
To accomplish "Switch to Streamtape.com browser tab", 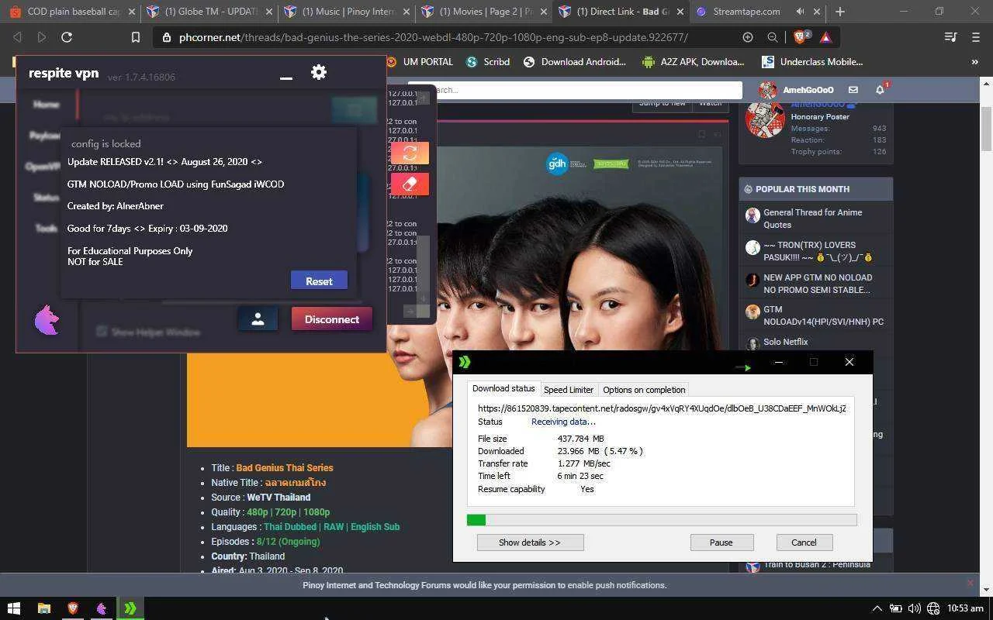I will point(746,12).
